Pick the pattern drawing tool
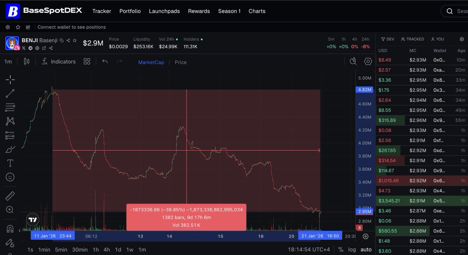Viewport: 468px width, 255px height. tap(10, 121)
